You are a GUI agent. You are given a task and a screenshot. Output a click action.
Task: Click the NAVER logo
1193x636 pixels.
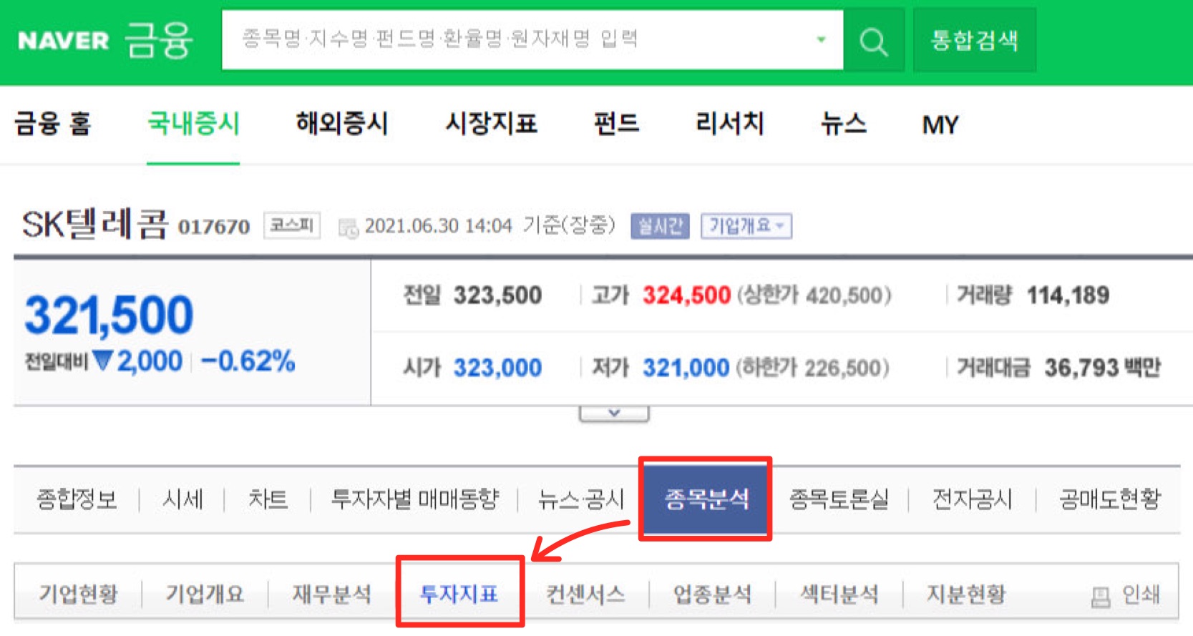(x=64, y=41)
